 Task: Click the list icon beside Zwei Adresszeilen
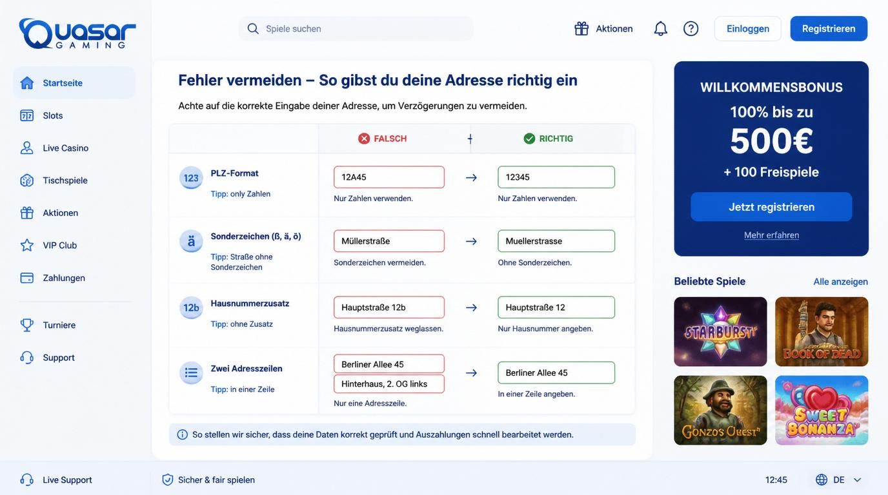(191, 373)
